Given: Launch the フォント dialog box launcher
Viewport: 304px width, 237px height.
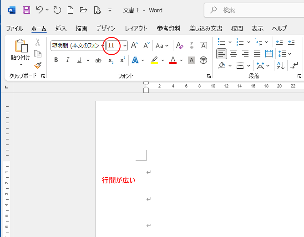Looking at the screenshot, I should [x=208, y=76].
